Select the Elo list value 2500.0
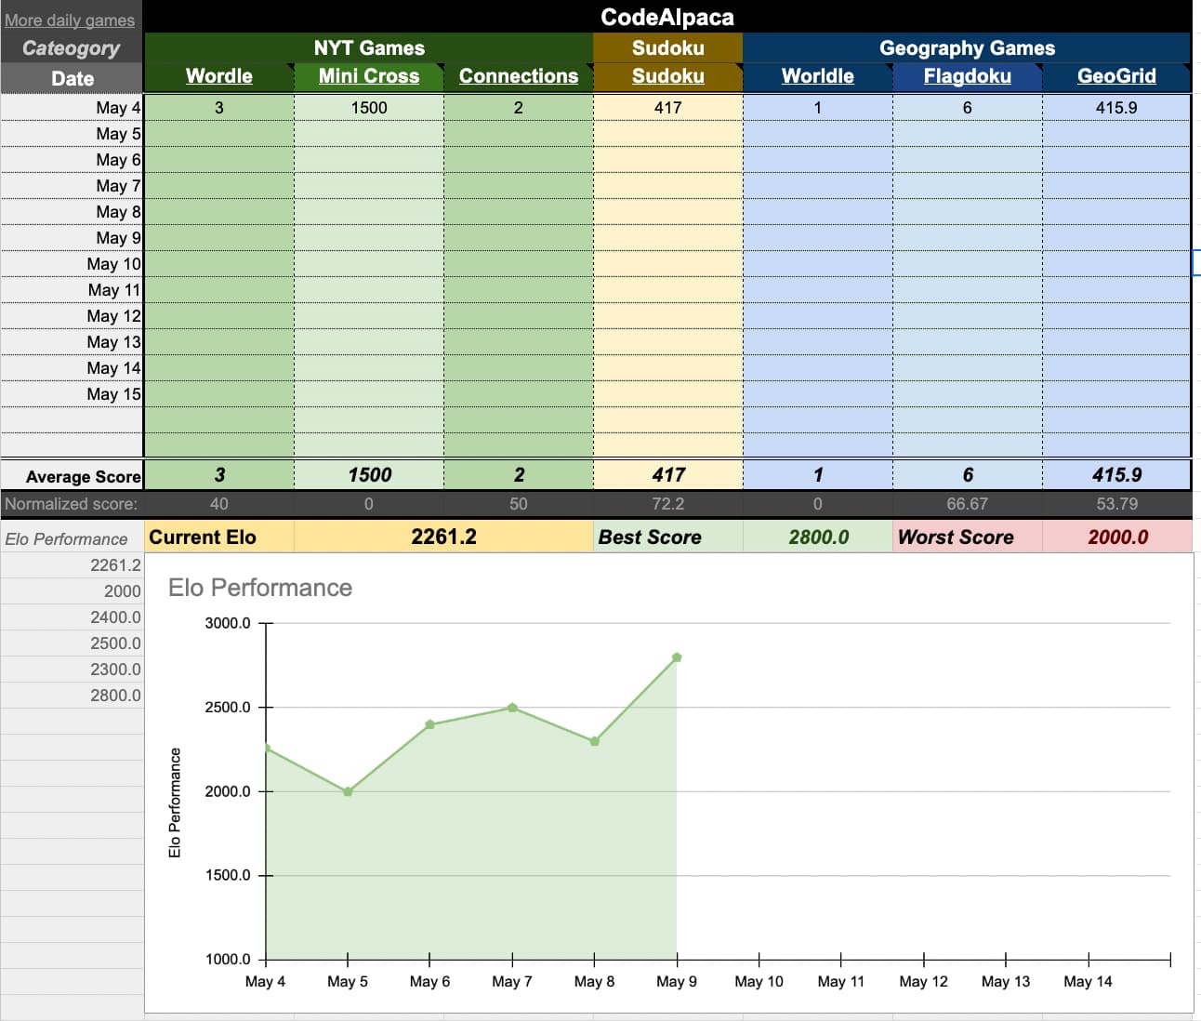Viewport: 1201px width, 1021px height. point(72,643)
